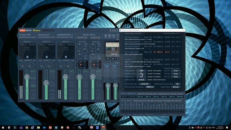This screenshot has height=130, width=231.
Task: Open the A1 hardware output device selector
Action: point(106,36)
